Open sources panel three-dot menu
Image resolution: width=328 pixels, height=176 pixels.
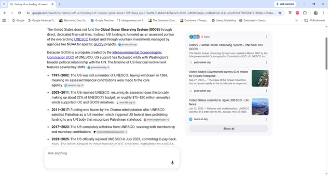point(266,37)
